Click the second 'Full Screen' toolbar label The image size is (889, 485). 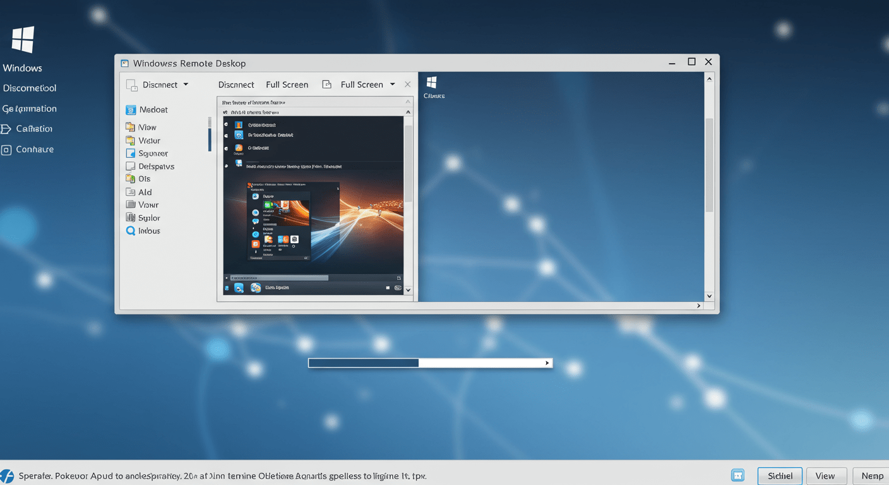[x=362, y=85]
